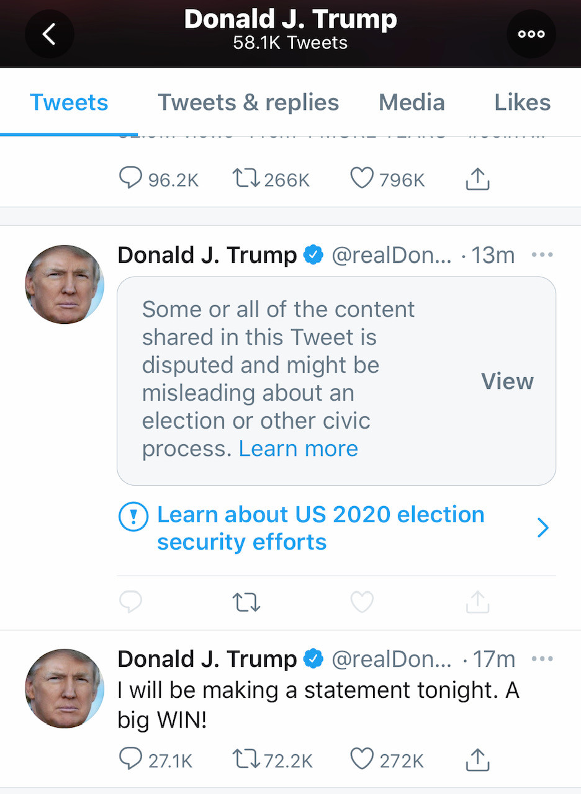The image size is (581, 794).
Task: Tap the exclamation icon beside election security text
Action: 133,516
